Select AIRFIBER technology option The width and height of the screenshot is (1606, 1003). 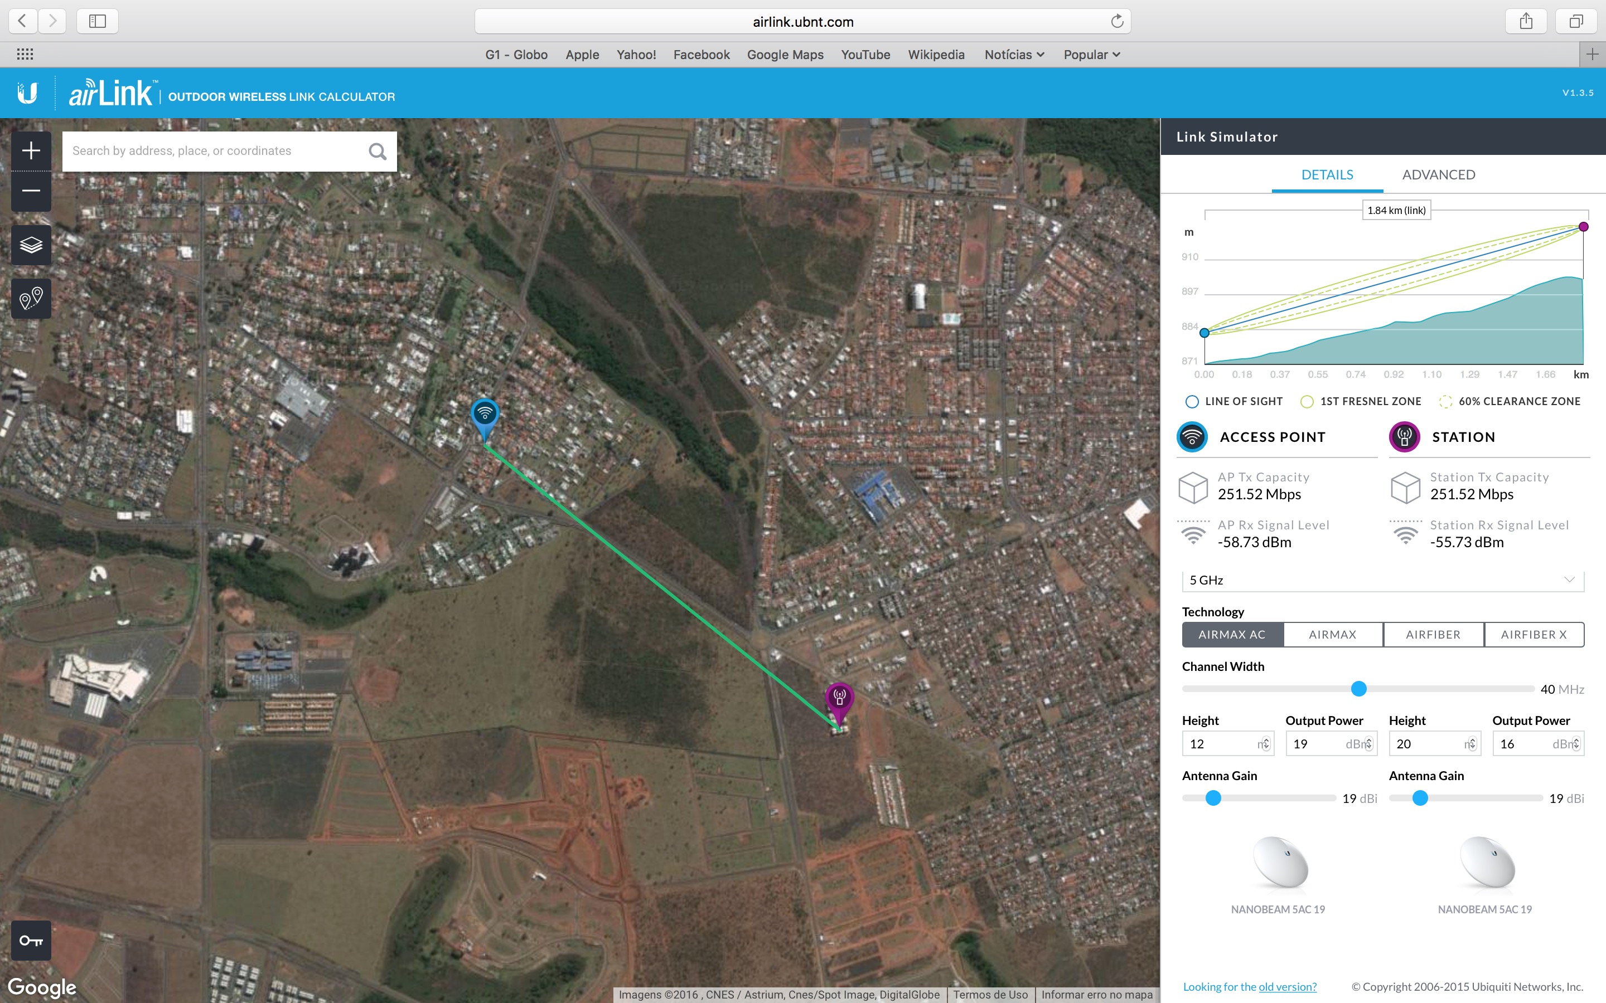(x=1433, y=634)
